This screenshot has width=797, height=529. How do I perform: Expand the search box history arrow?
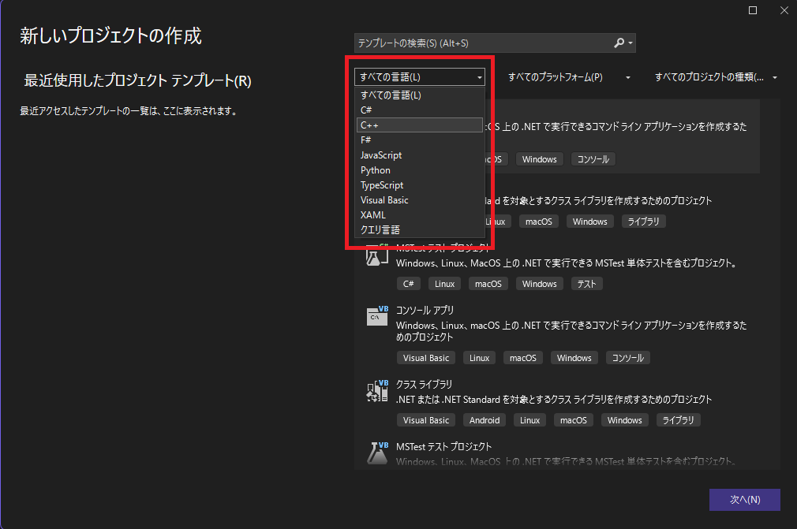631,43
